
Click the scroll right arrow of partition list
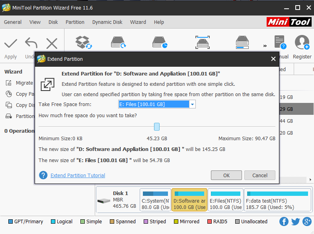click(x=310, y=180)
